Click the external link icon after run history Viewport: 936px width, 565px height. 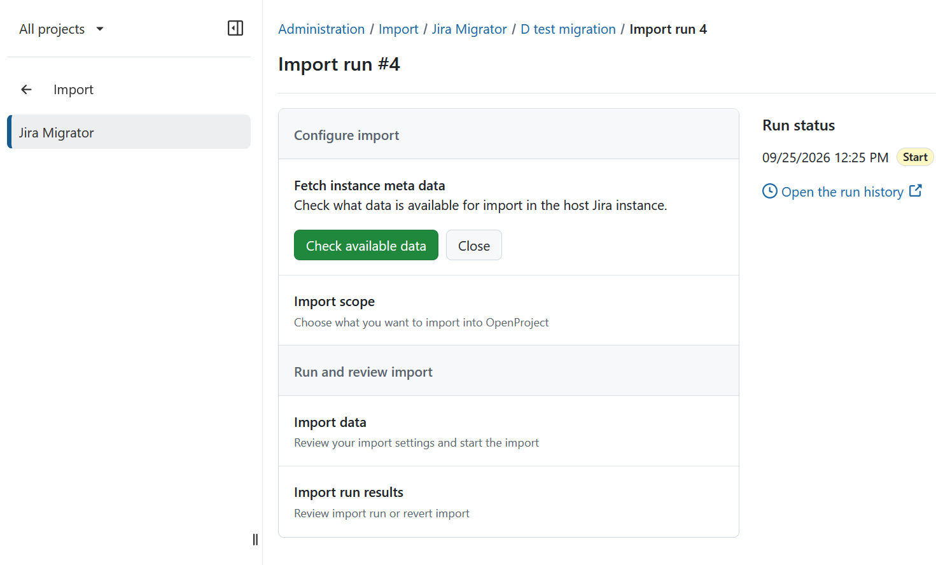point(916,190)
